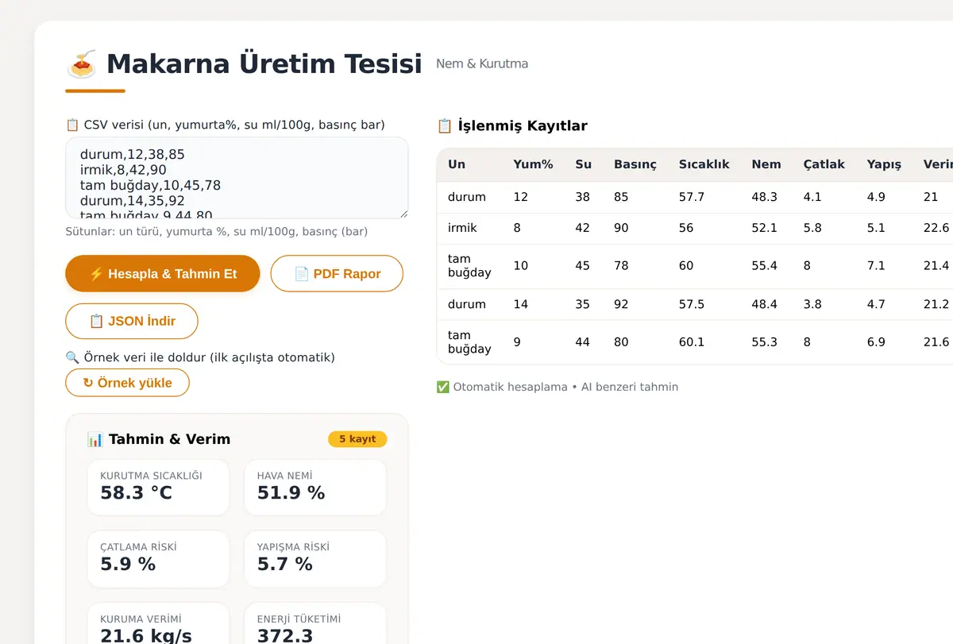Click the 5 kayıt badge

357,439
